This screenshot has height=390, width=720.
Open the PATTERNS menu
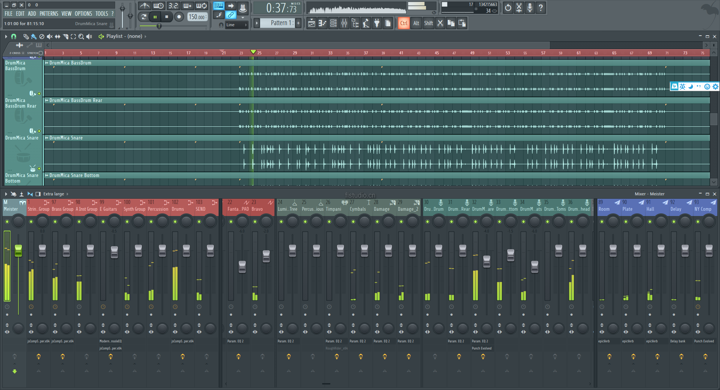[49, 13]
